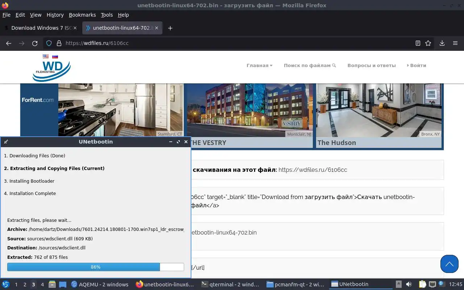Click the 12:45 taskbar clock
Image resolution: width=464 pixels, height=290 pixels.
point(455,284)
